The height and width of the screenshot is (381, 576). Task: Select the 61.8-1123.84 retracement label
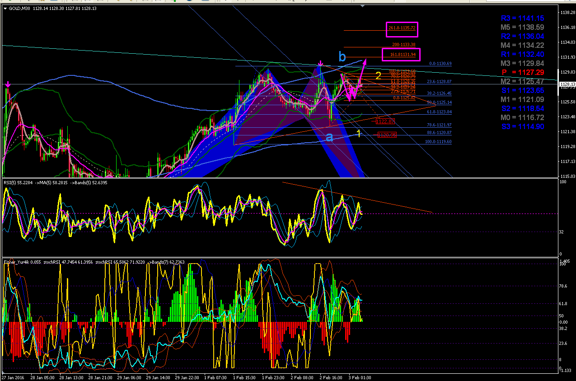pyautogui.click(x=439, y=112)
